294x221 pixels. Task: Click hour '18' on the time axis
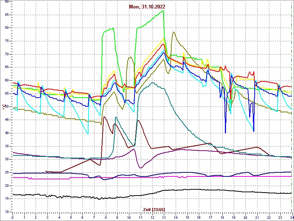(x=222, y=217)
